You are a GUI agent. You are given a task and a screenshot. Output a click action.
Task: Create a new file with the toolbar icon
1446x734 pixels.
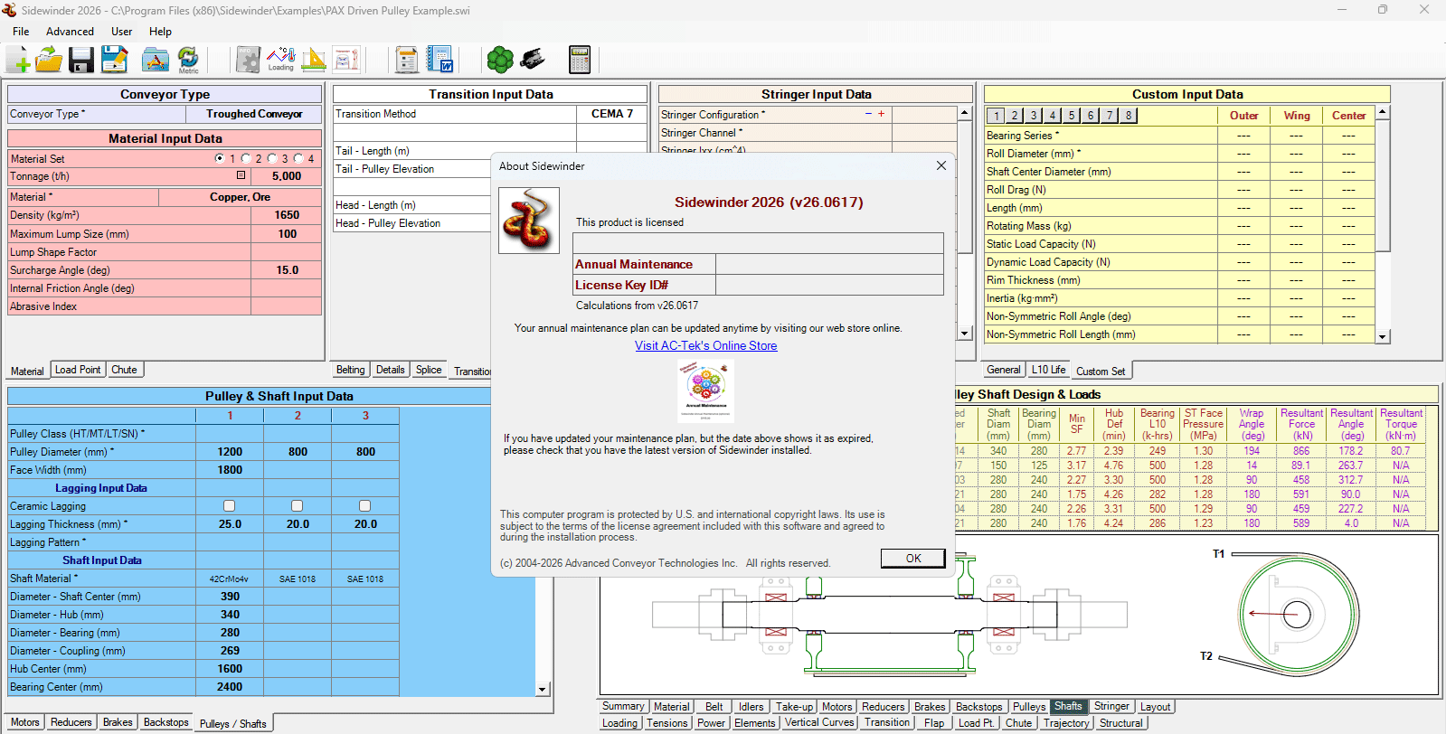pos(18,61)
